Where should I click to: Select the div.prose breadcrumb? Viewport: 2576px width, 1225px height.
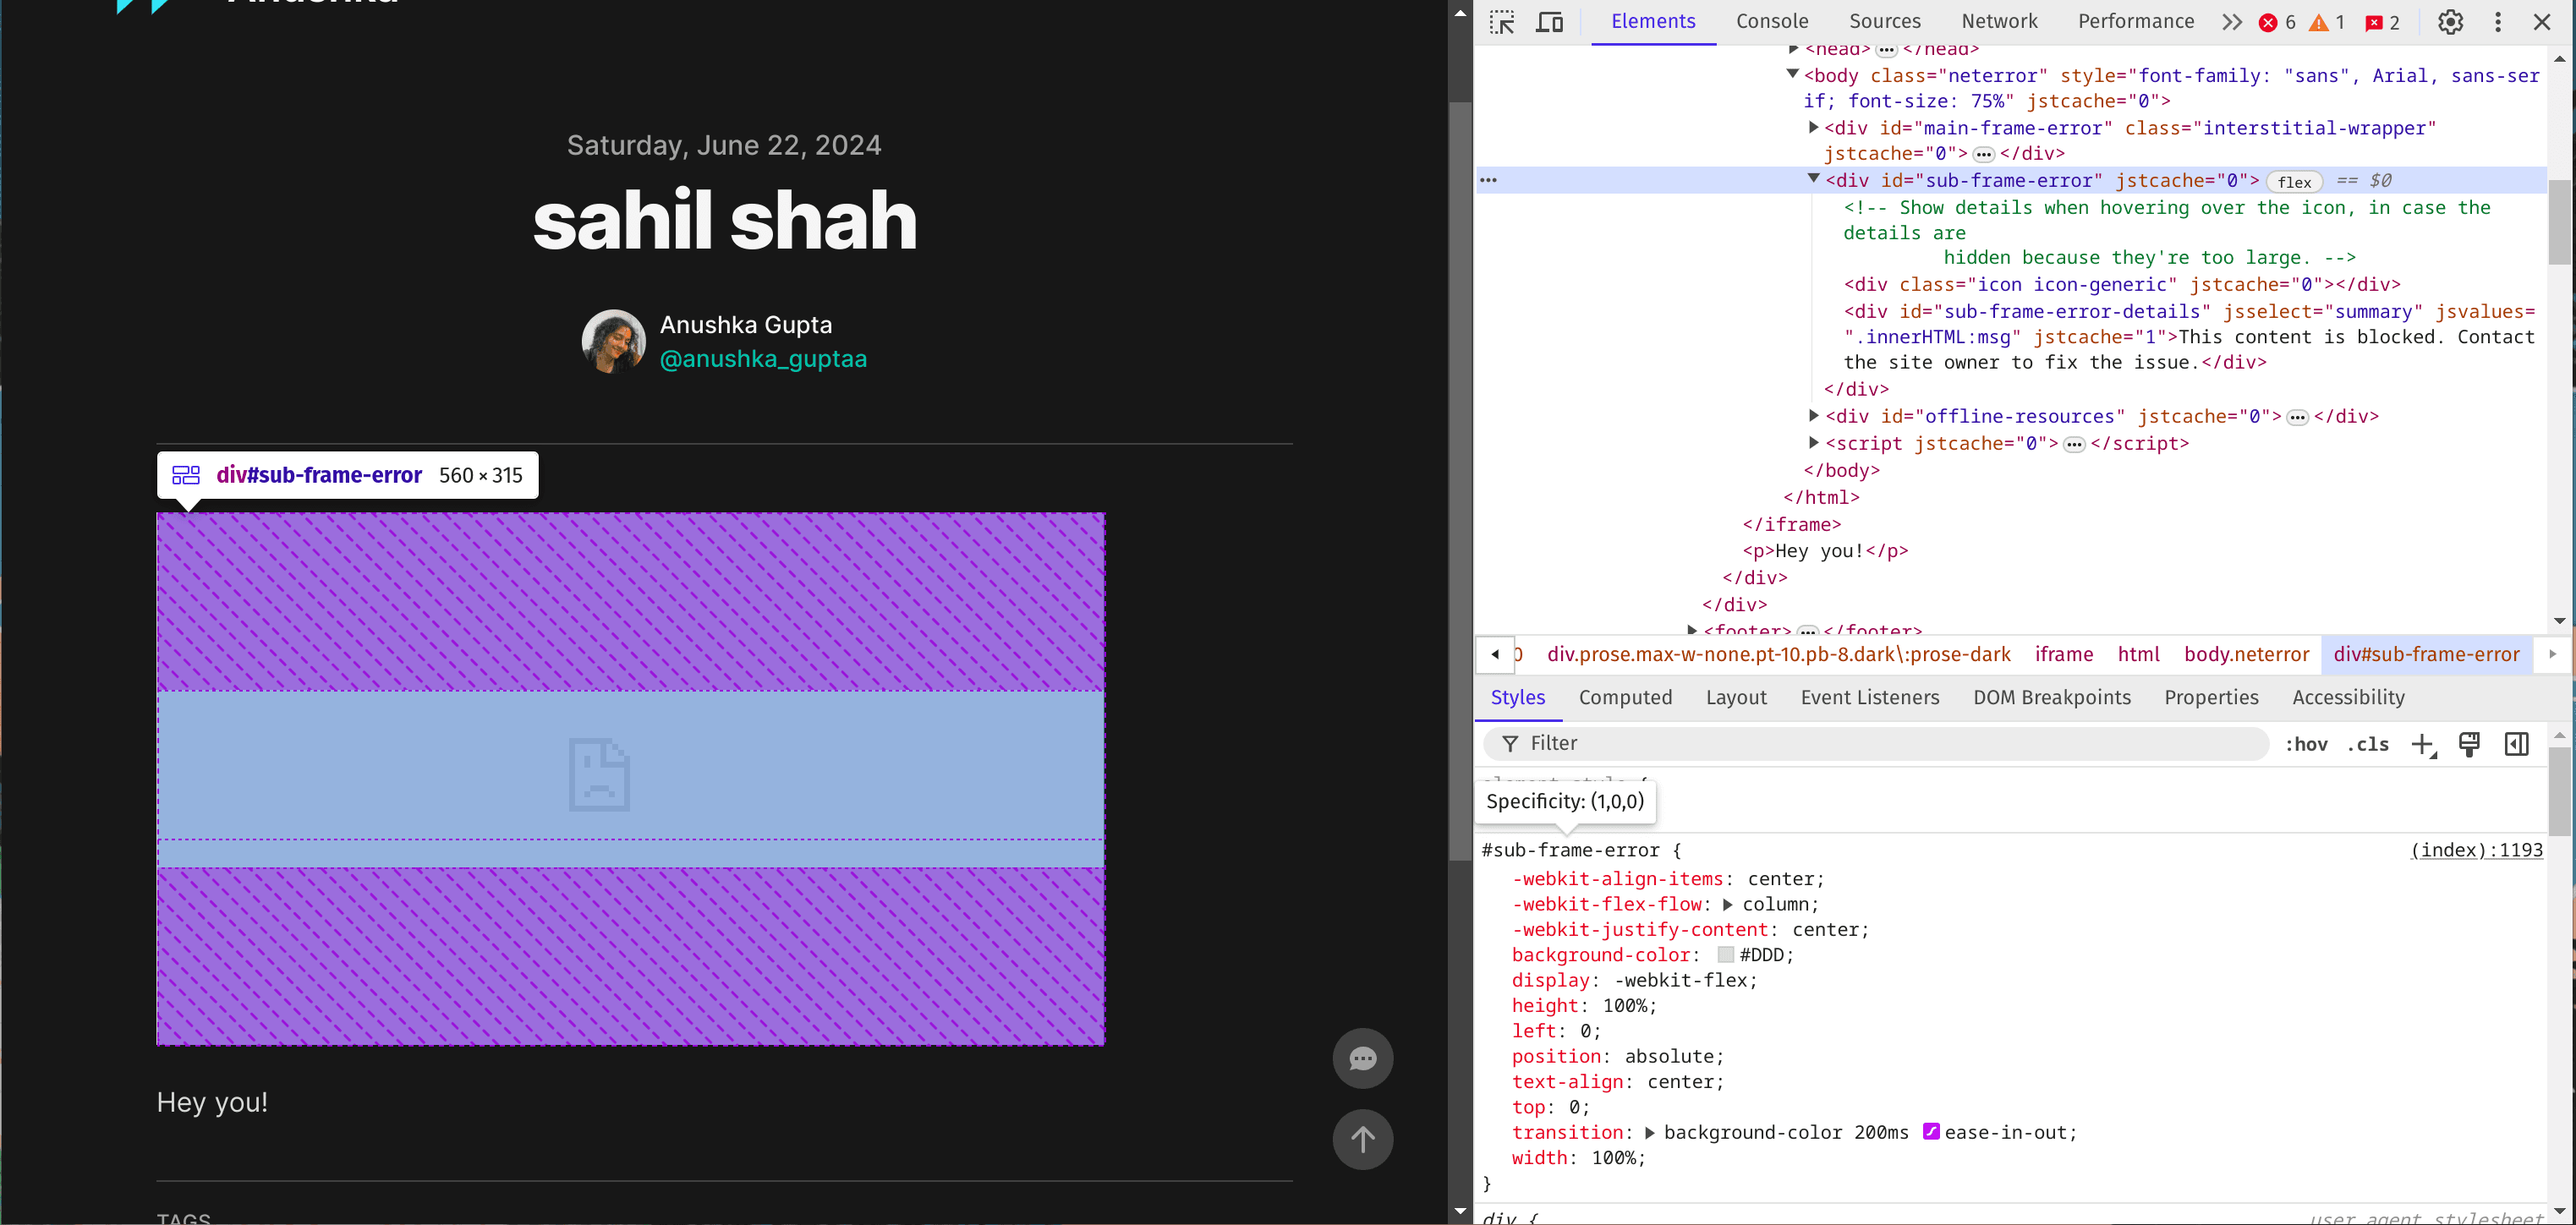click(x=1778, y=654)
